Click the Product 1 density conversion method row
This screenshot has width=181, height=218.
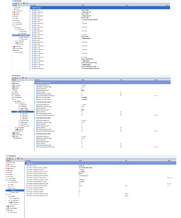(100, 168)
